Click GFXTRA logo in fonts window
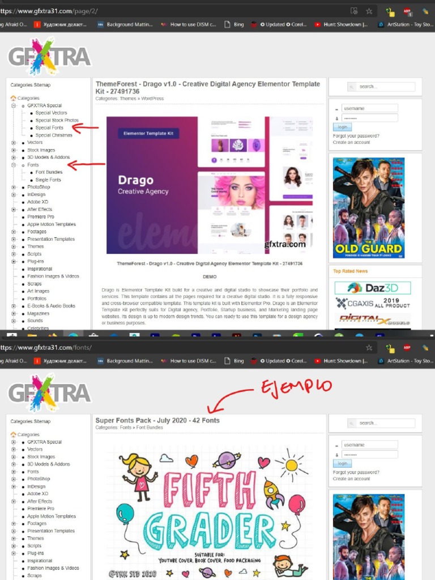Screen dimensions: 435x580 click(49, 393)
